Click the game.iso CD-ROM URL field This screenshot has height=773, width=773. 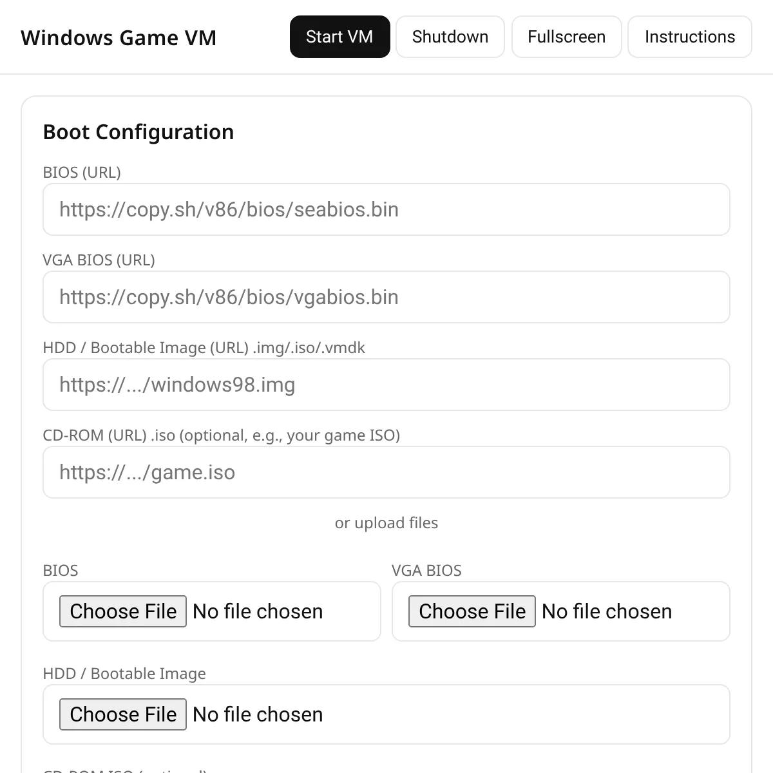(x=386, y=472)
